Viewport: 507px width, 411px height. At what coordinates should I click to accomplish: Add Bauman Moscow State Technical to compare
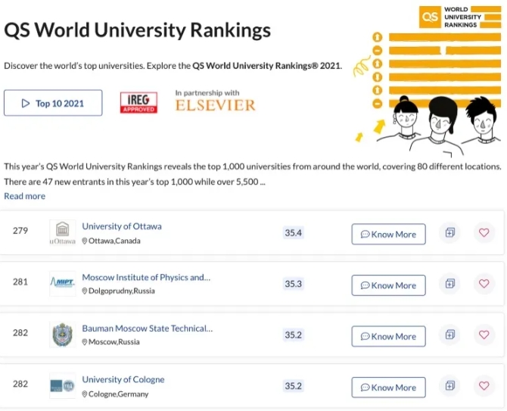[449, 335]
